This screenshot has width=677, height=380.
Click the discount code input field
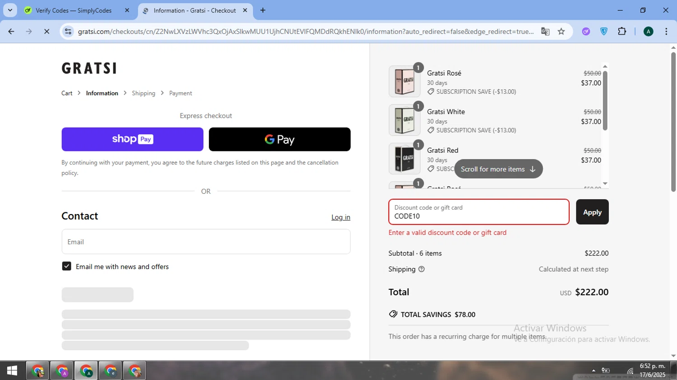tap(479, 212)
